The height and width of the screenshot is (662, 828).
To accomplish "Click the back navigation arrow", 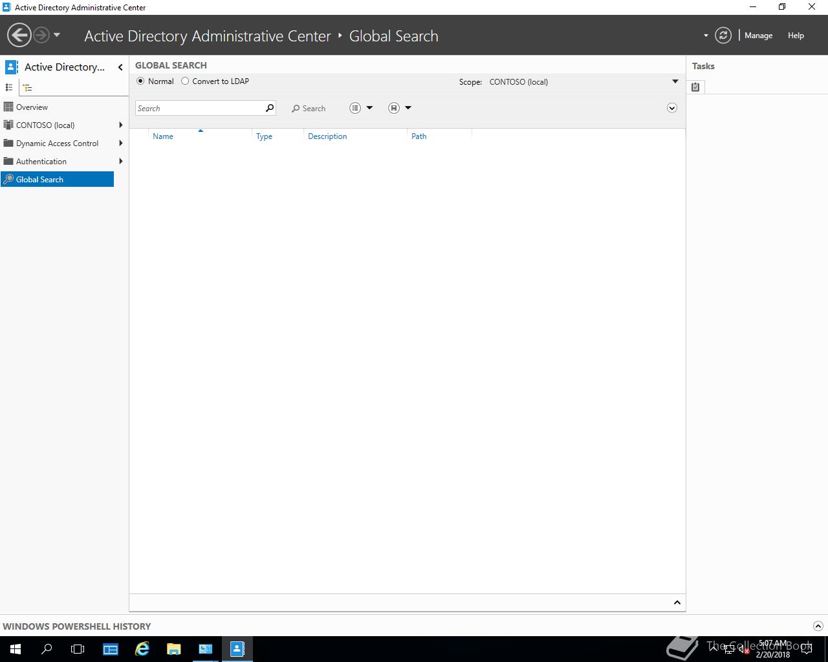I will [19, 35].
